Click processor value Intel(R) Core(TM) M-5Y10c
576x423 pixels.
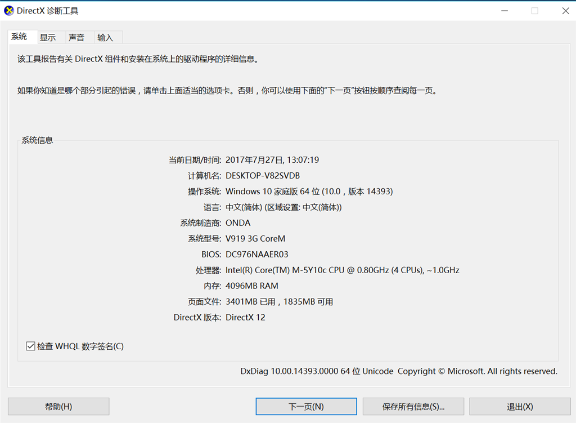pos(343,270)
